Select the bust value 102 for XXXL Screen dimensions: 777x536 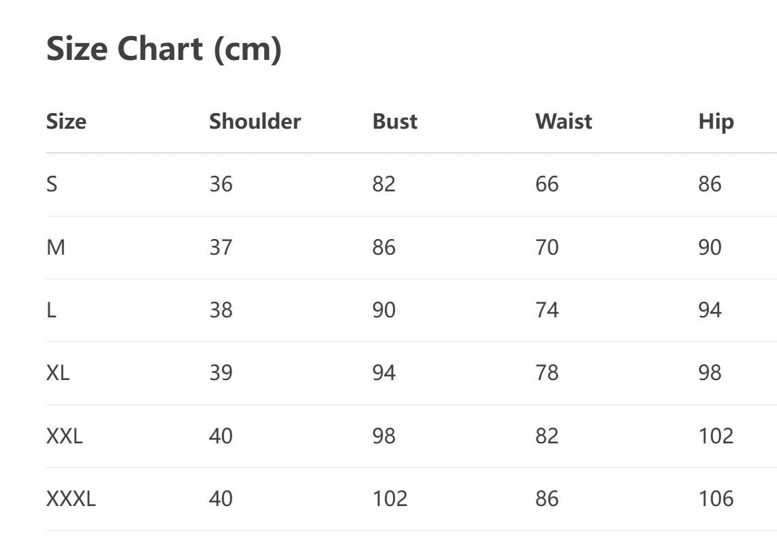click(x=390, y=499)
